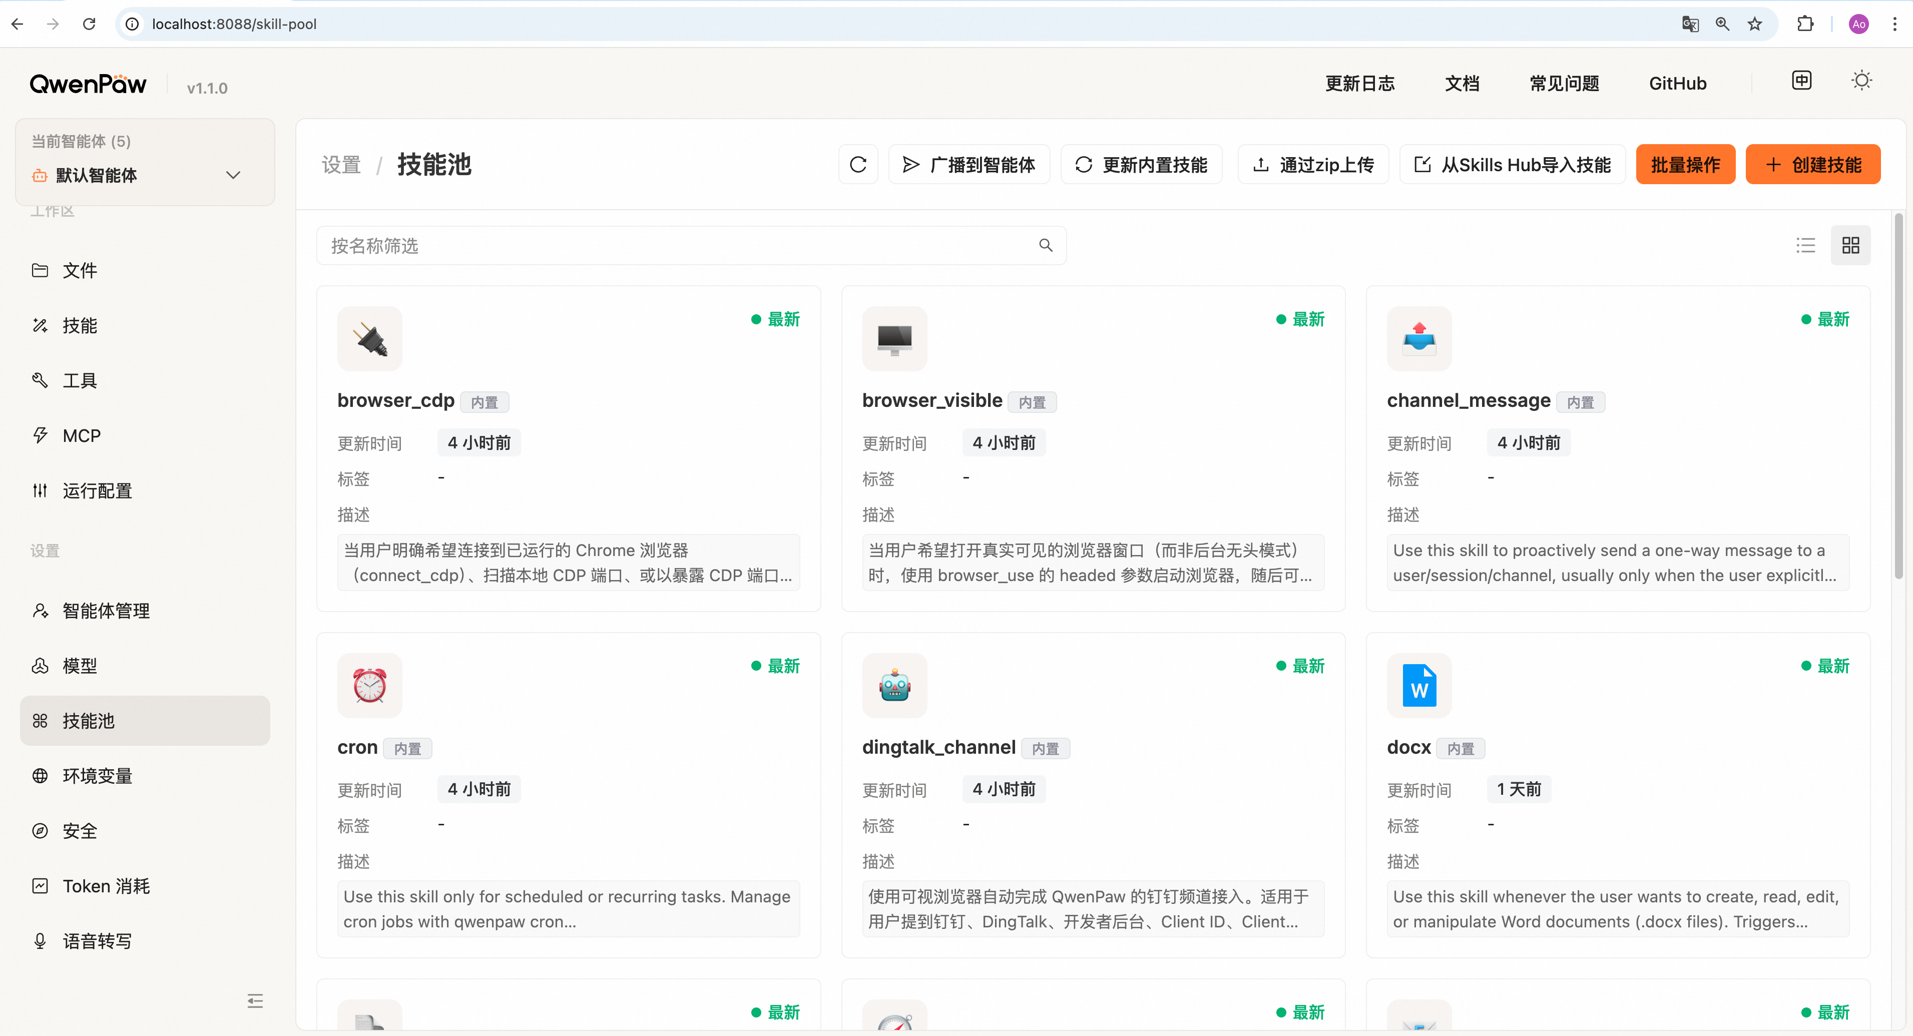Open the browser extensions puzzle icon
The height and width of the screenshot is (1036, 1913).
pos(1805,24)
